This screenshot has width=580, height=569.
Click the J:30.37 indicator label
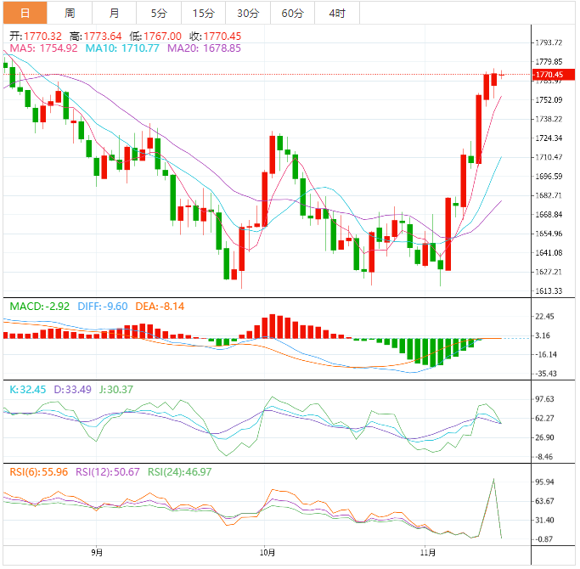tap(116, 390)
